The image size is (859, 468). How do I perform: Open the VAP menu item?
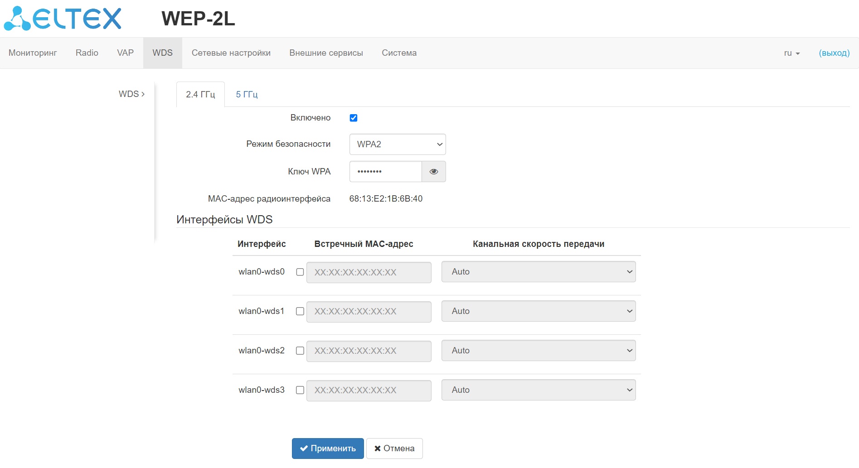[125, 53]
